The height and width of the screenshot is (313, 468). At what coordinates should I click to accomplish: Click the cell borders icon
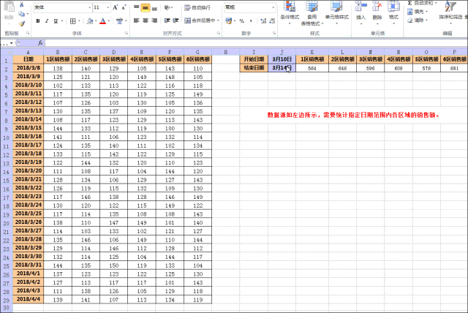[73, 21]
